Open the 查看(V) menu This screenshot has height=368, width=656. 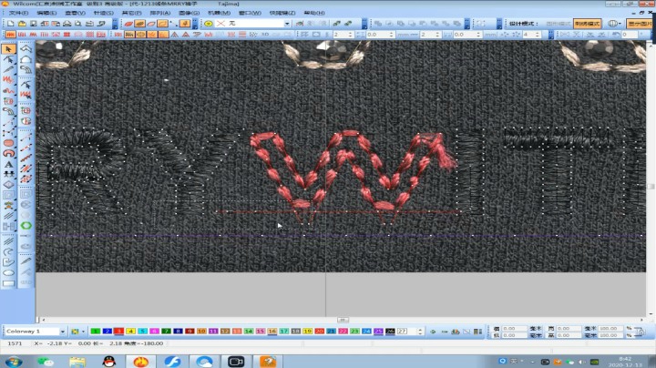click(x=75, y=13)
